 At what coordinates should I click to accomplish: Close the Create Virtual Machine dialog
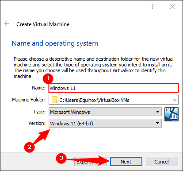[x=172, y=7]
